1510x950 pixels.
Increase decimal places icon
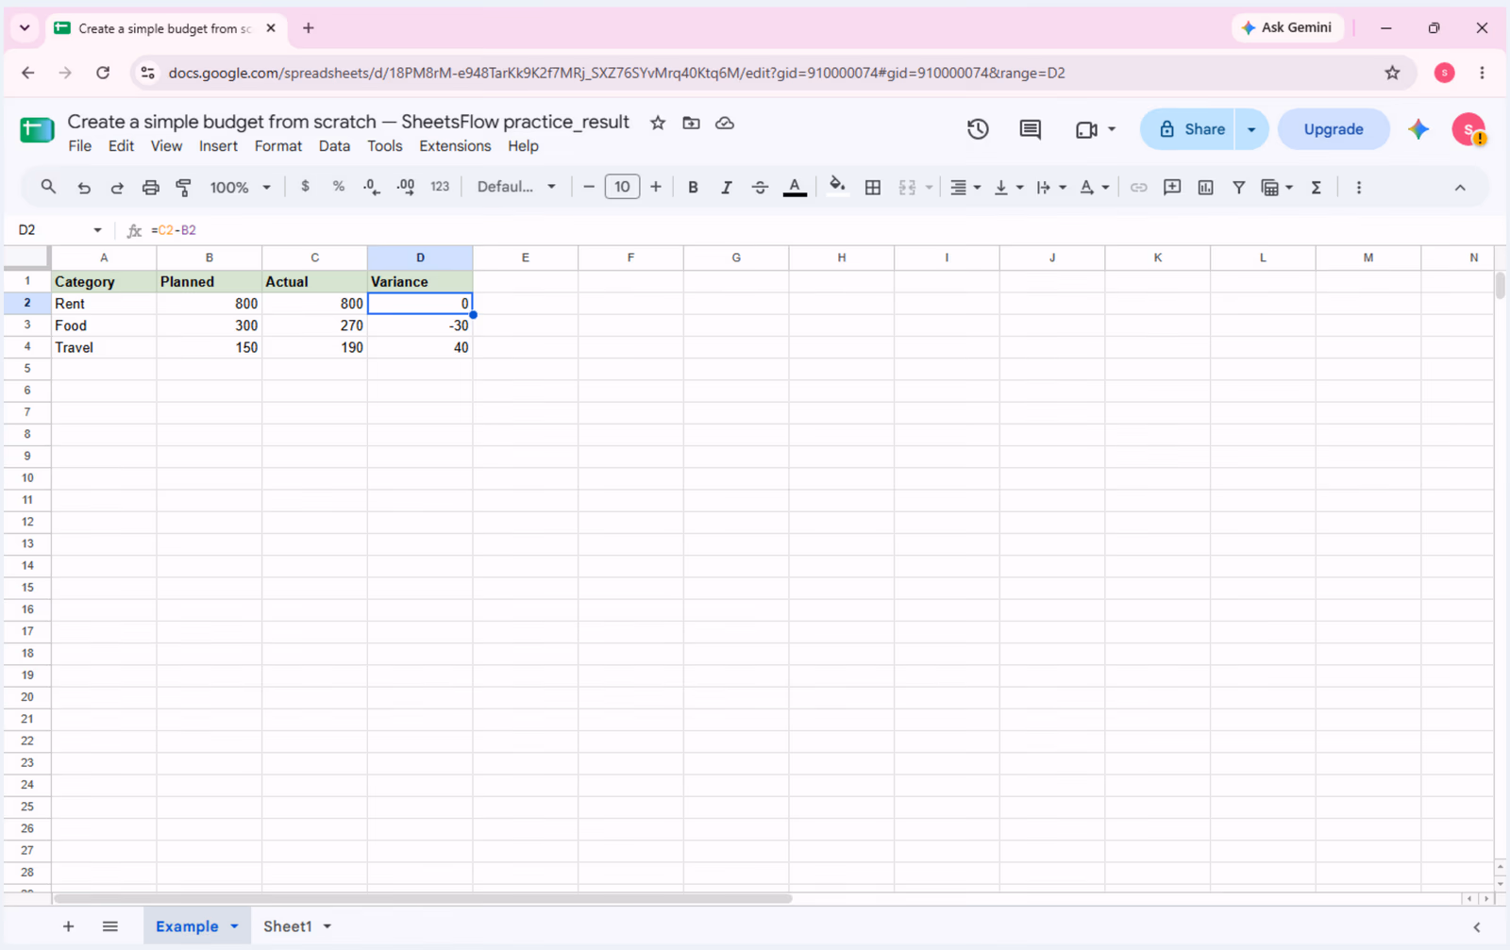click(x=406, y=187)
